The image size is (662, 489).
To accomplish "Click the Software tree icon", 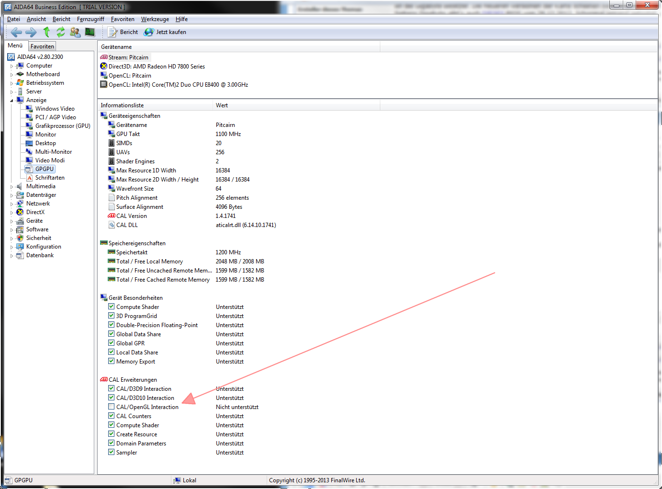I will [20, 229].
